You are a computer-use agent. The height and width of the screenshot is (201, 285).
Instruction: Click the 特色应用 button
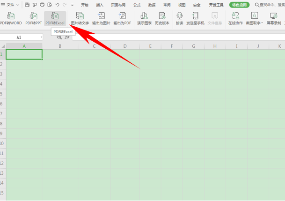click(239, 5)
